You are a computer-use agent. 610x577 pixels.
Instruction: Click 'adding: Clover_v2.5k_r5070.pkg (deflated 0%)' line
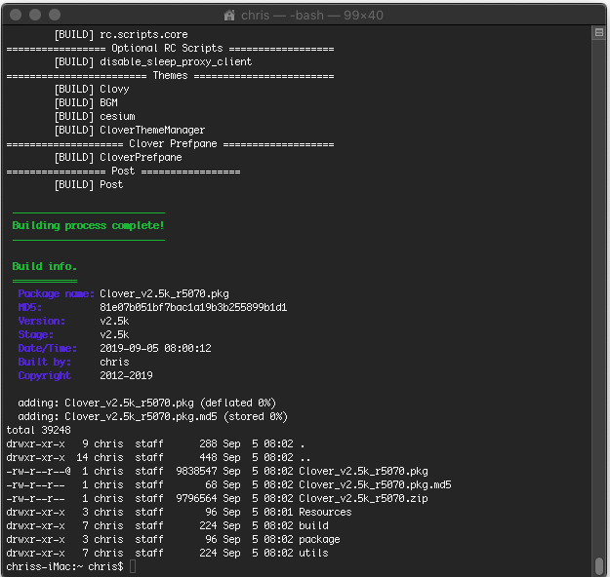(x=147, y=403)
